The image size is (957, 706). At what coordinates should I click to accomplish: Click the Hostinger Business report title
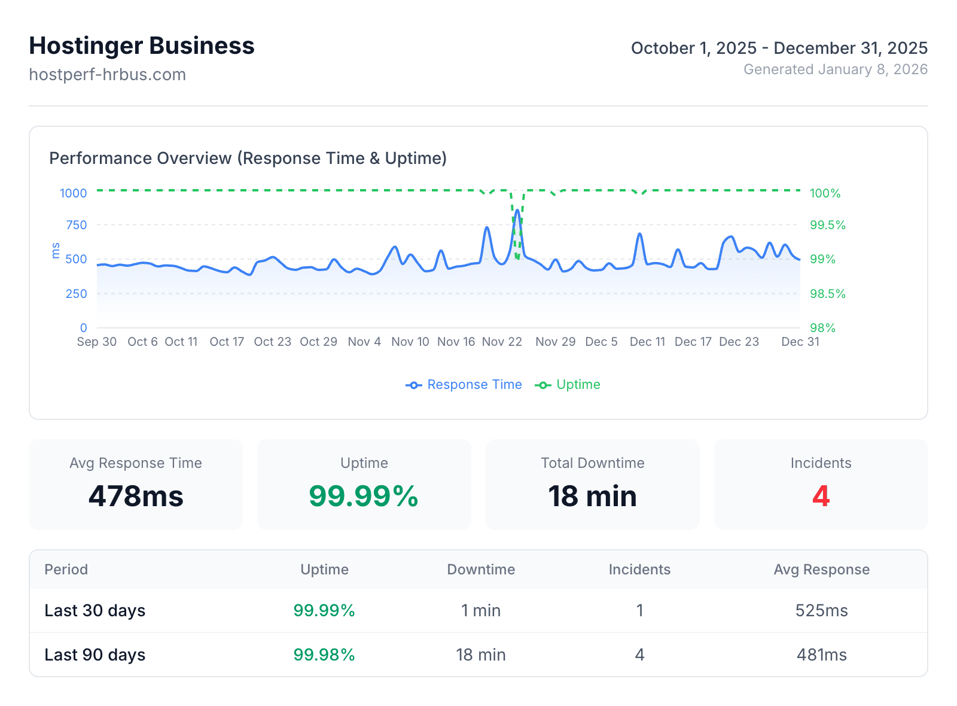click(x=142, y=46)
